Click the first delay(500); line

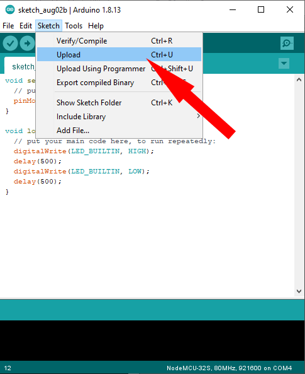coord(38,161)
